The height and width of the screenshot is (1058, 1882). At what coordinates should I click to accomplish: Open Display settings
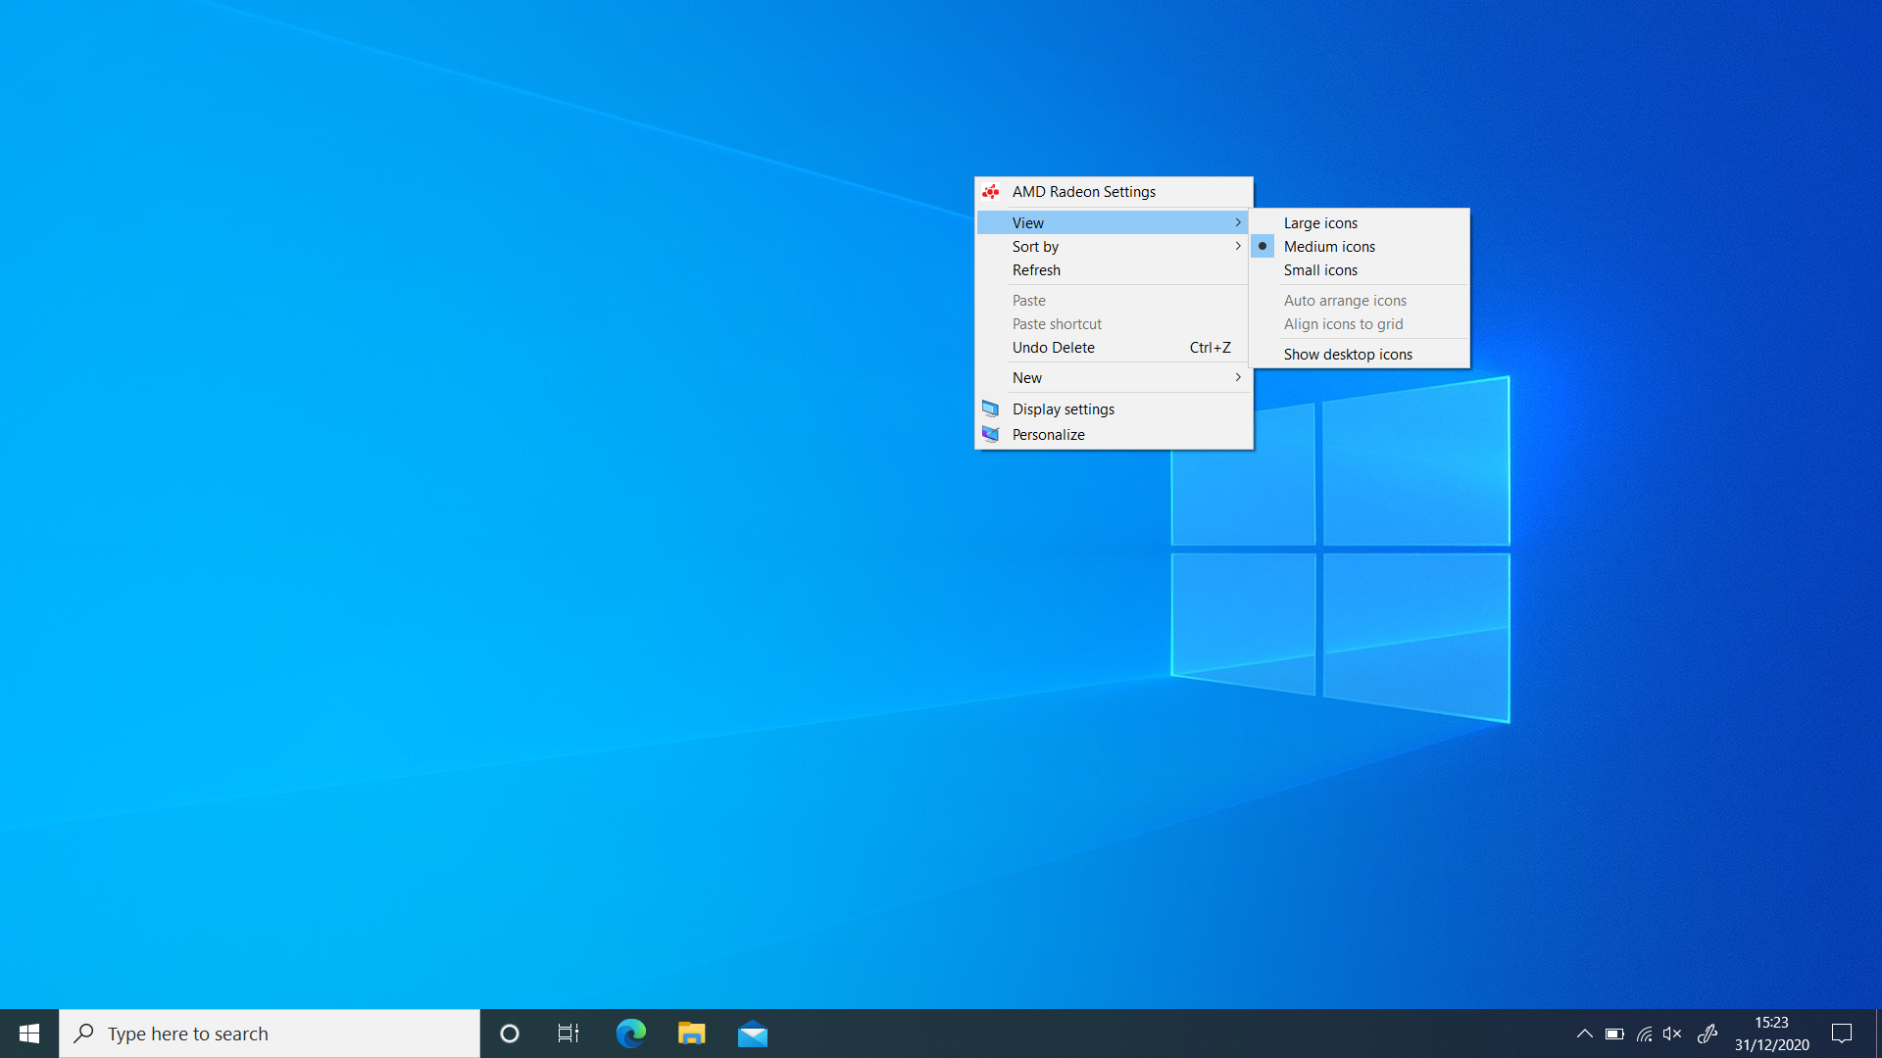pyautogui.click(x=1114, y=409)
